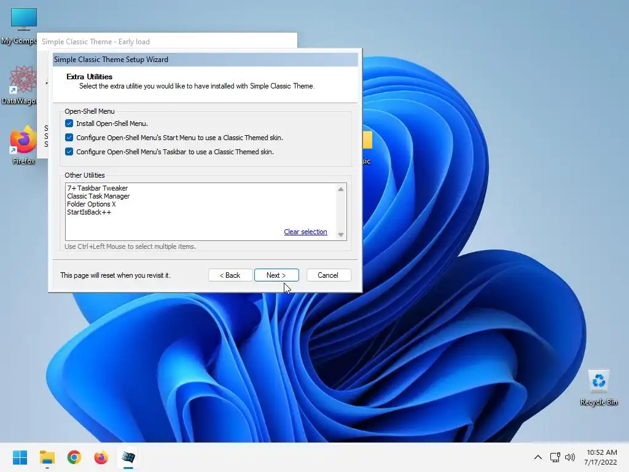Screen dimensions: 629x472
Task: Click the Next > button
Action: click(276, 275)
